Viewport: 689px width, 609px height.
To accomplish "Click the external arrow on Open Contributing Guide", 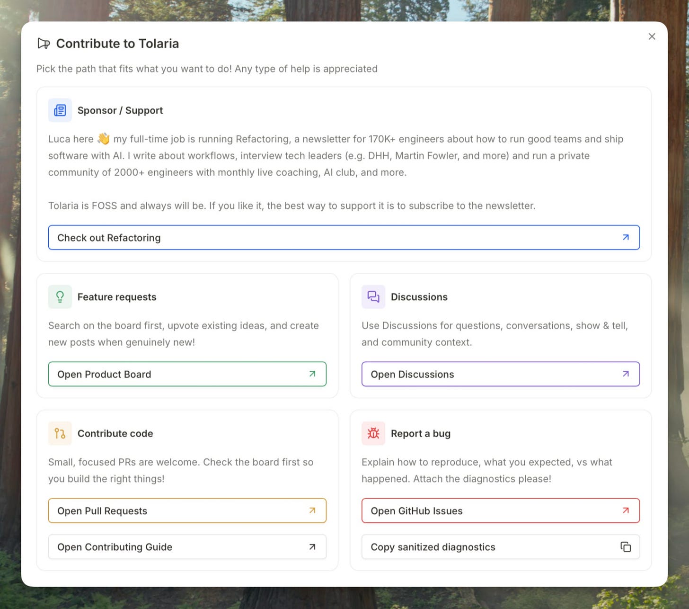I will click(312, 547).
